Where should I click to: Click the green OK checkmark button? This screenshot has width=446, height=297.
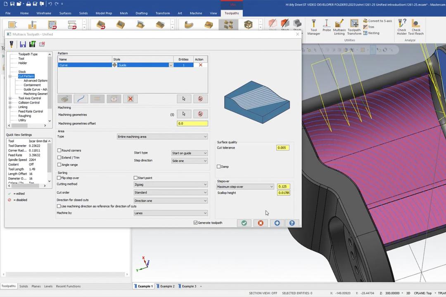point(244,223)
